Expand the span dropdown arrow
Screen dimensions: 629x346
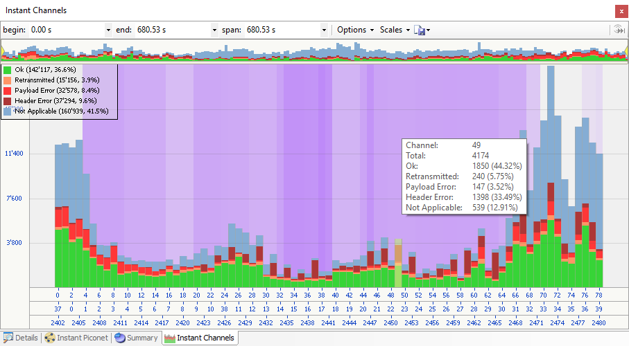324,30
